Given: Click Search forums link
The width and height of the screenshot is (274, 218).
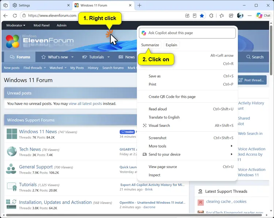Looking at the screenshot, I should click(x=113, y=68).
